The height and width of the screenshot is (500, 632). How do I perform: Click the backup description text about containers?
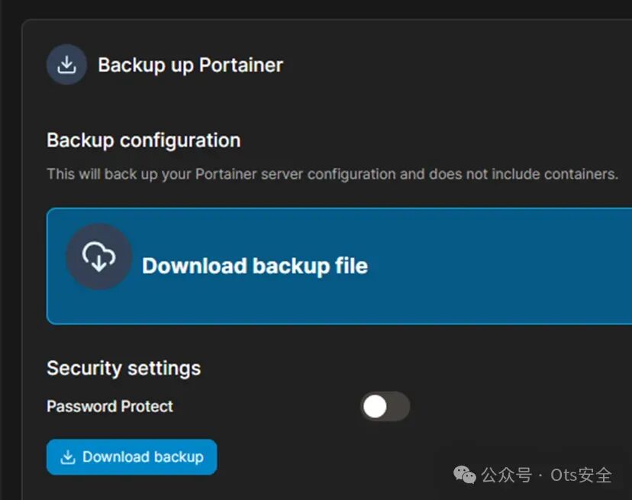click(x=332, y=174)
